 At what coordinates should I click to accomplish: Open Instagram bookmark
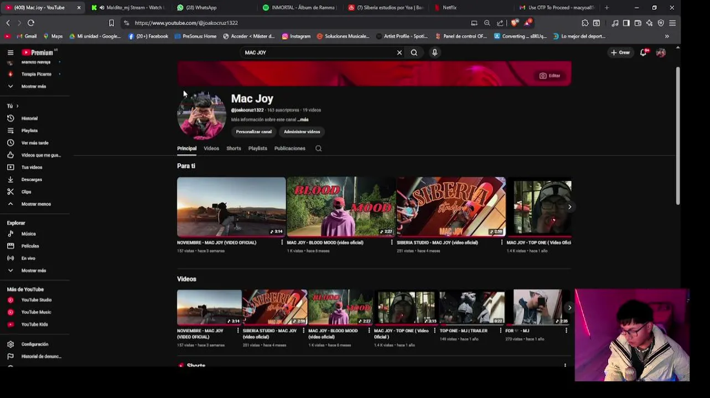[x=296, y=36]
